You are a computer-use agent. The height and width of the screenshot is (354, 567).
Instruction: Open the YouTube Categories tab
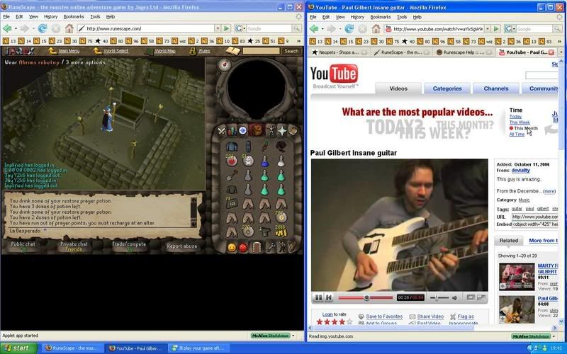[x=447, y=88]
